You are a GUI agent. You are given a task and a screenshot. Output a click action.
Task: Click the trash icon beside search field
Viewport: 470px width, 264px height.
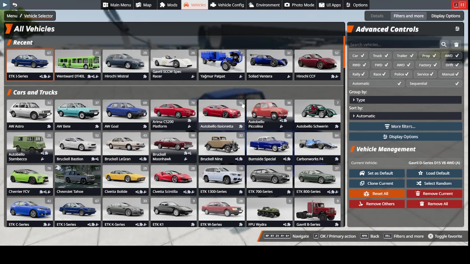click(456, 44)
